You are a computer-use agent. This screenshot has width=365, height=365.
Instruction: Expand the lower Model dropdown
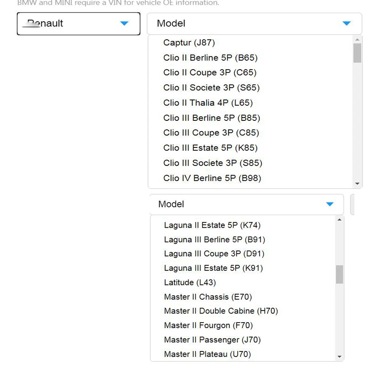point(246,204)
